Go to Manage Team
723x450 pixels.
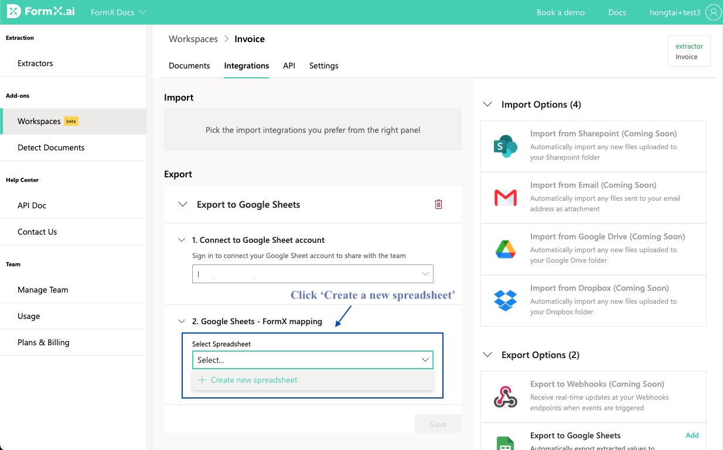pyautogui.click(x=73, y=290)
